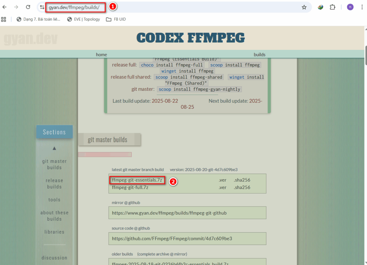
Task: Open the home navigation item
Action: tap(101, 55)
